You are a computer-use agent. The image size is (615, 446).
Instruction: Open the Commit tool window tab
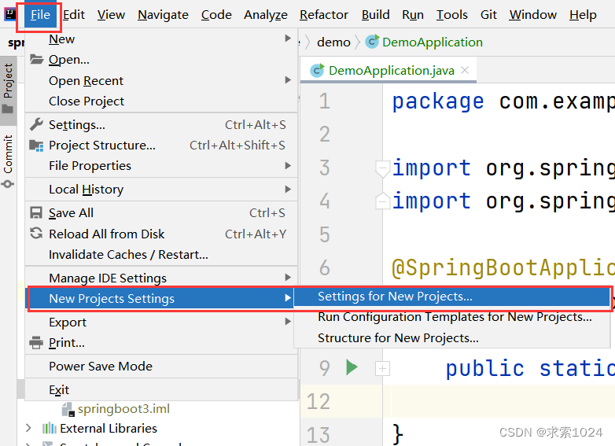[8, 160]
